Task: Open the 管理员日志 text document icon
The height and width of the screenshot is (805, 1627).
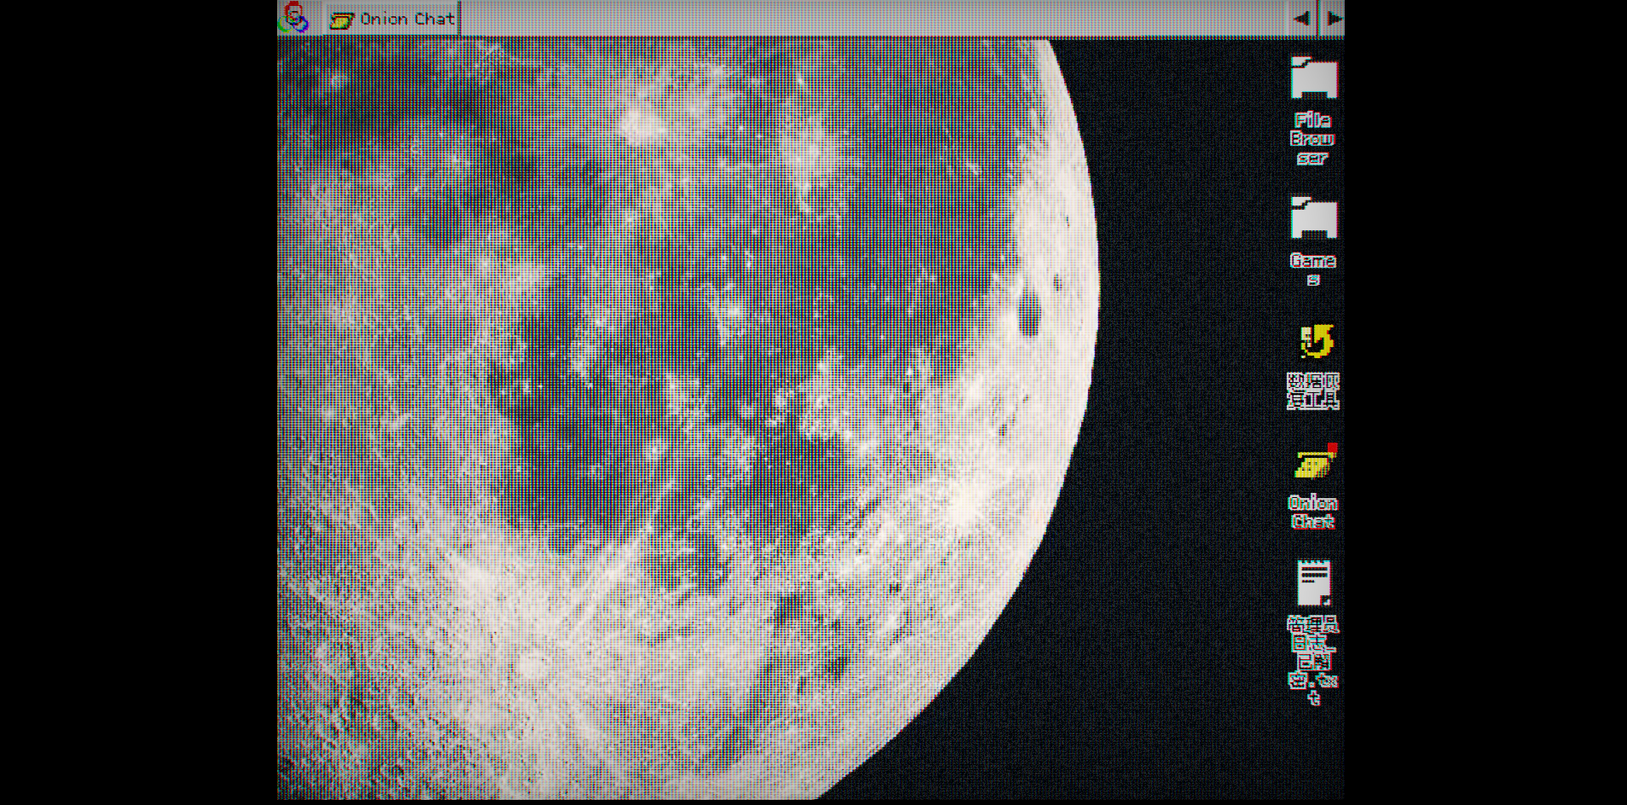Action: (1313, 583)
